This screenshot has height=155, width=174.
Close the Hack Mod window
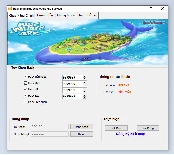click(x=162, y=9)
